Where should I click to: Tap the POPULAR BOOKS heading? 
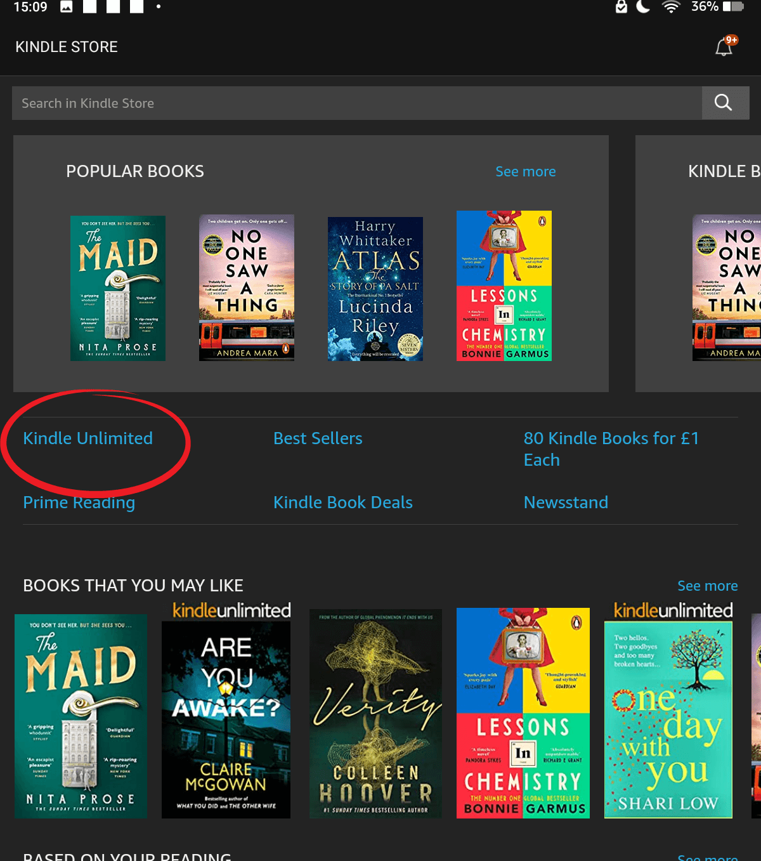coord(135,171)
